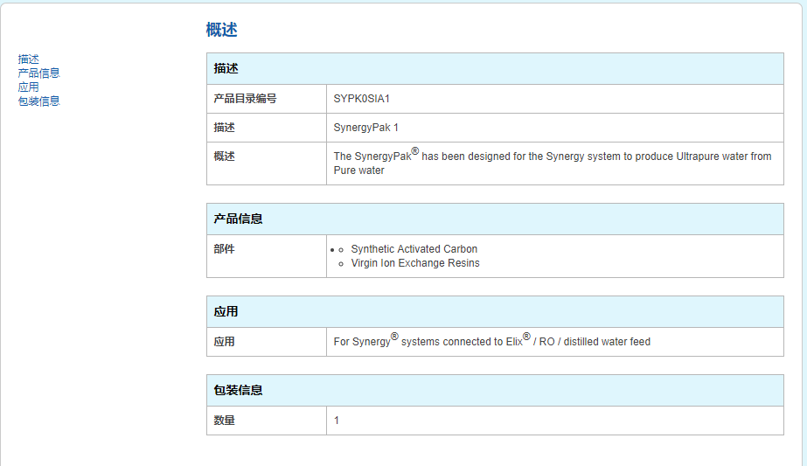
Task: Click the 数量 row label
Action: (225, 421)
